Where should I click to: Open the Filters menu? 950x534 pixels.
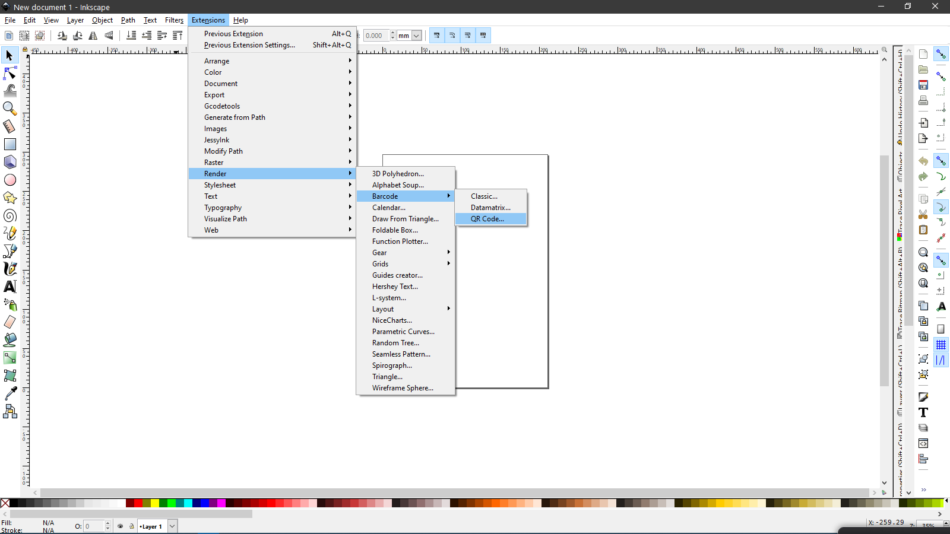point(174,20)
